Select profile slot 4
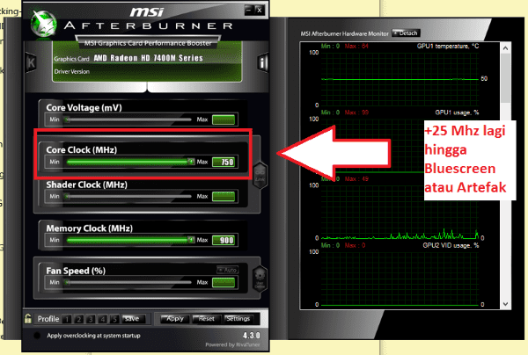The width and height of the screenshot is (528, 355). [x=103, y=319]
